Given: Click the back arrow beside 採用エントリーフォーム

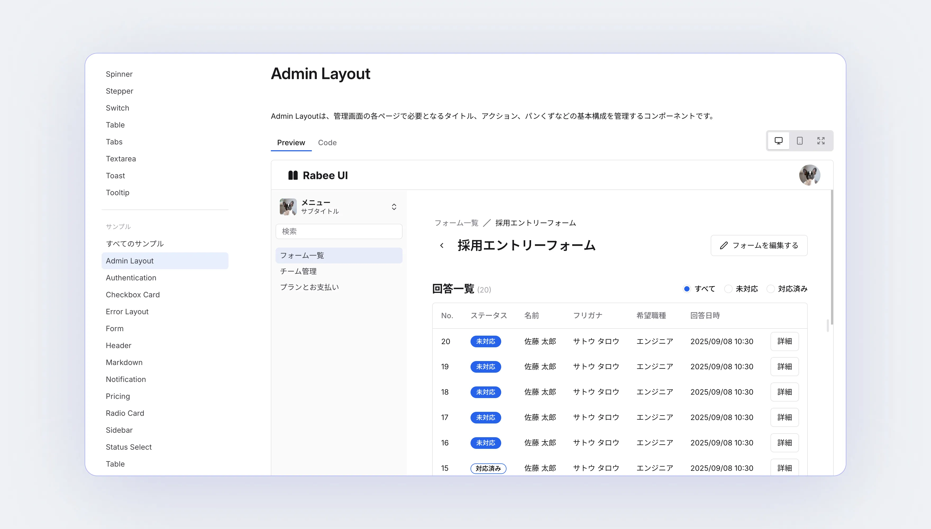Looking at the screenshot, I should point(442,246).
